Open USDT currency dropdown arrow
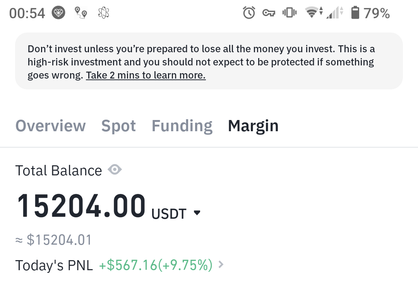The height and width of the screenshot is (288, 418). (197, 213)
